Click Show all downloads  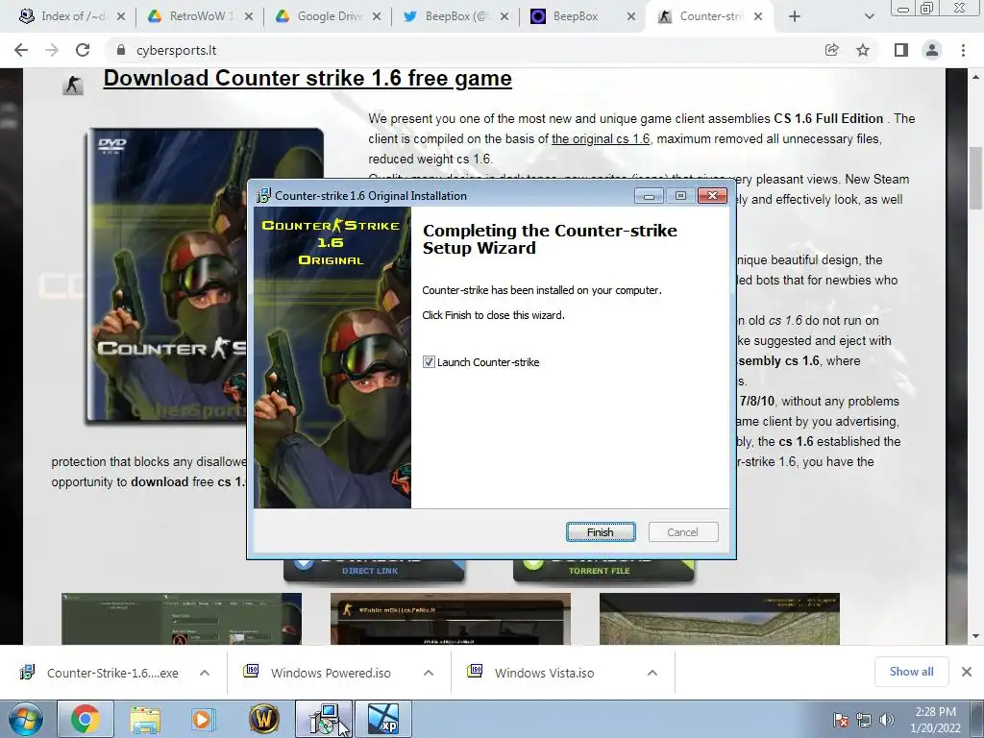point(911,672)
